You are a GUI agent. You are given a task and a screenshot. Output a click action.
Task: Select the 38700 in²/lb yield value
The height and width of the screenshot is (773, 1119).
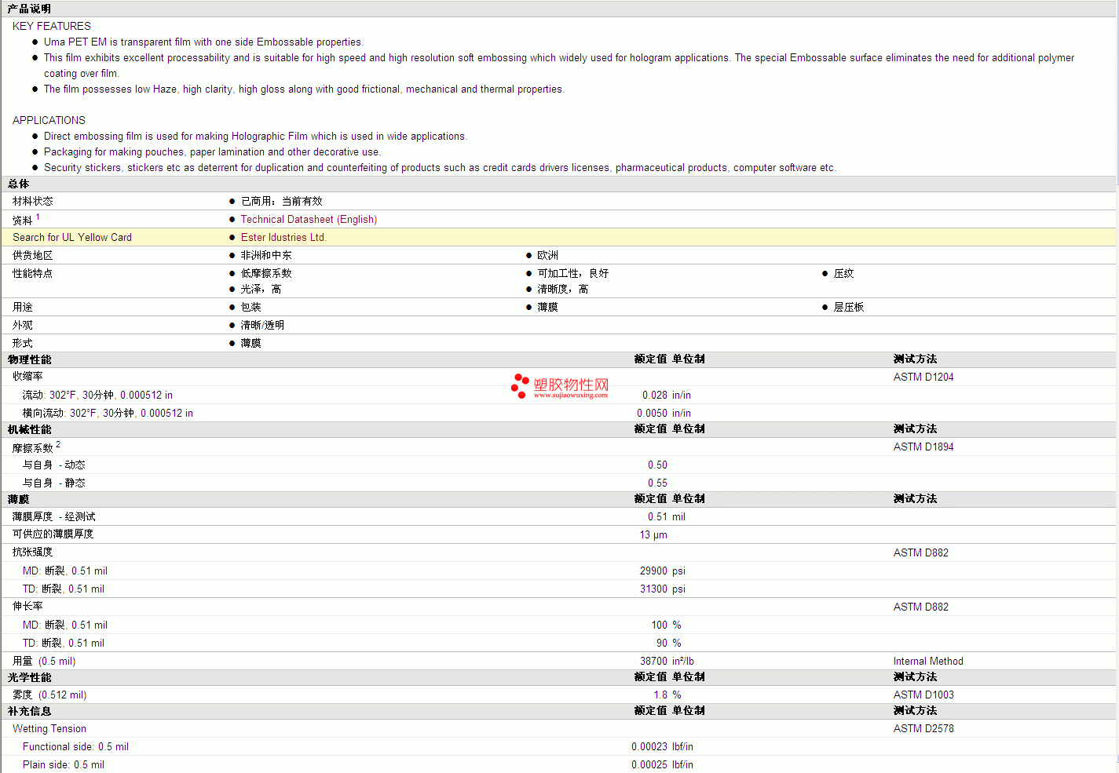(667, 662)
